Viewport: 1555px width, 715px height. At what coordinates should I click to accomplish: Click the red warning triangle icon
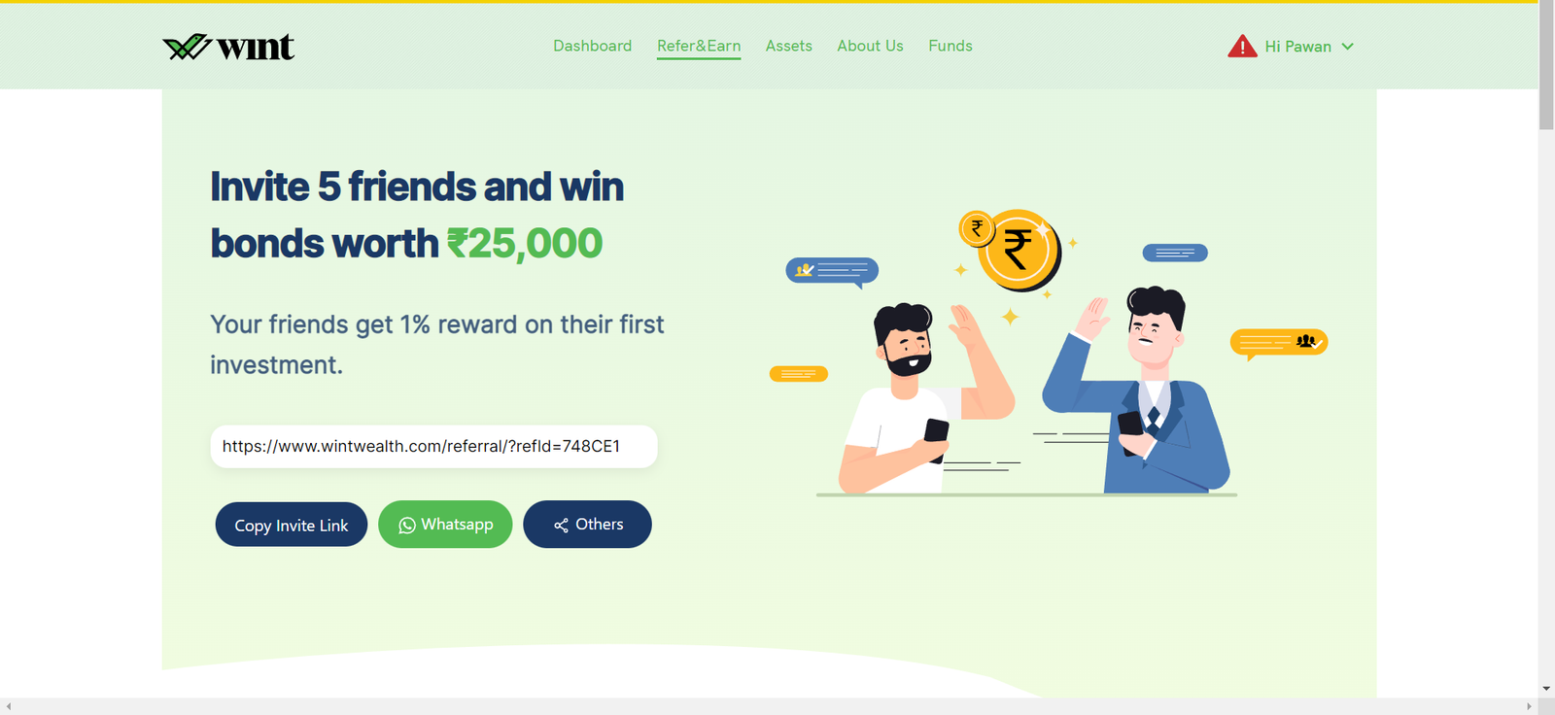point(1242,46)
